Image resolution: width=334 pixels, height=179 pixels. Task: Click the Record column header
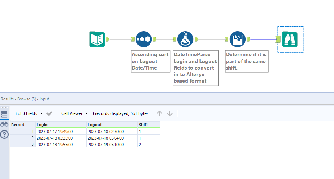(x=22, y=125)
